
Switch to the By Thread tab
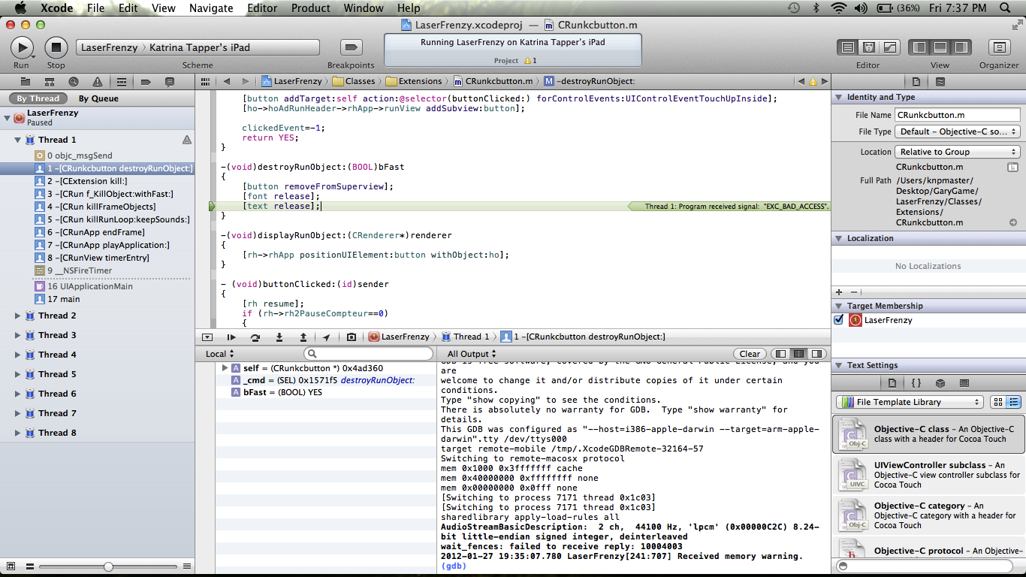pos(38,98)
